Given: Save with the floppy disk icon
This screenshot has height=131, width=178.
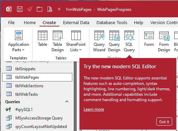Looking at the screenshot, I should 20,9.
